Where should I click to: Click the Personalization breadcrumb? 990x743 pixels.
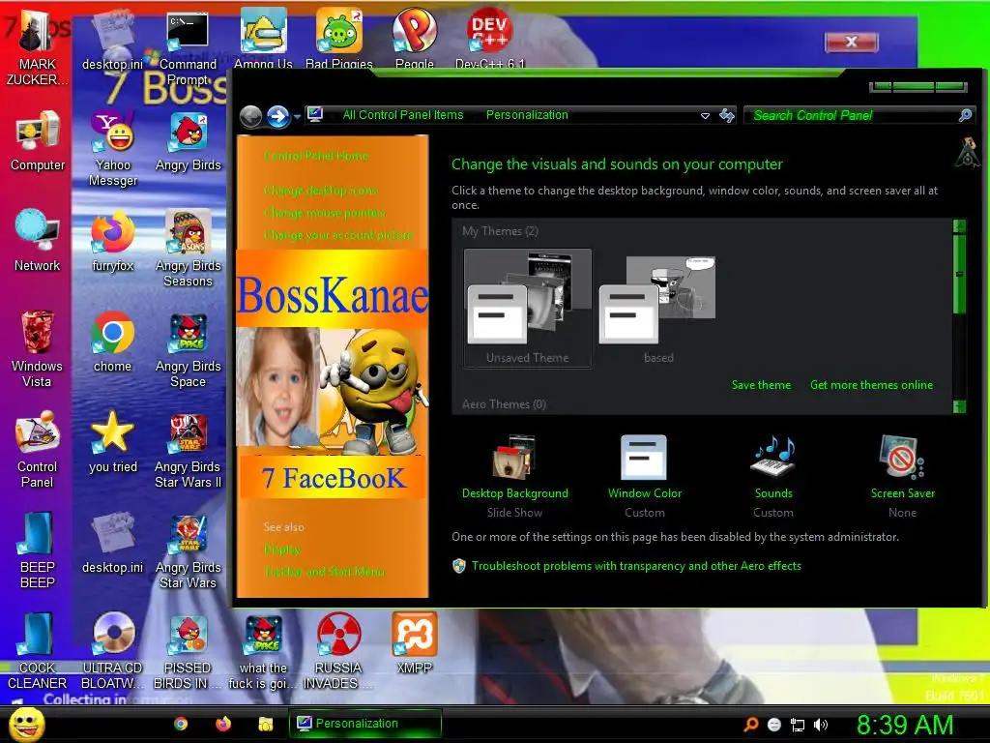[x=527, y=115]
